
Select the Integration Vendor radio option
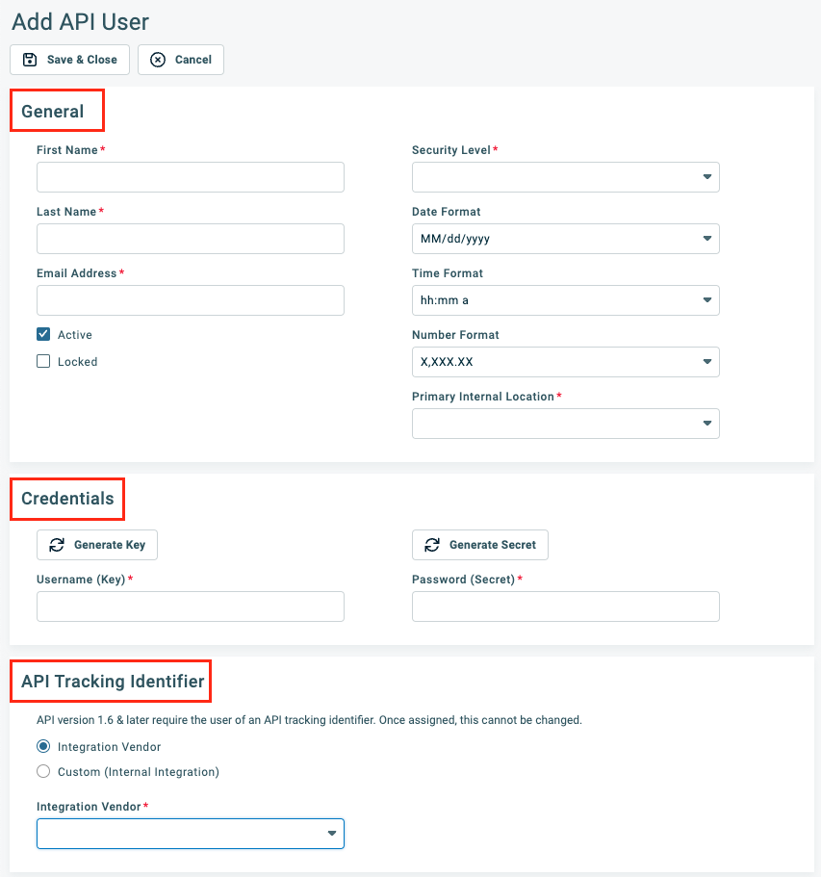click(x=41, y=746)
